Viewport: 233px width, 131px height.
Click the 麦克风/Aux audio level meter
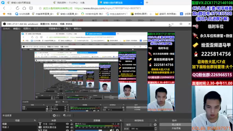(97, 126)
